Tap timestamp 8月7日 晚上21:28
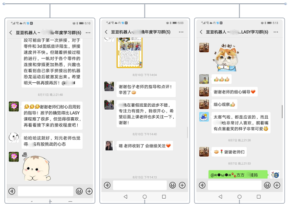Viewport: 288px width, 204px height. (x=240, y=140)
